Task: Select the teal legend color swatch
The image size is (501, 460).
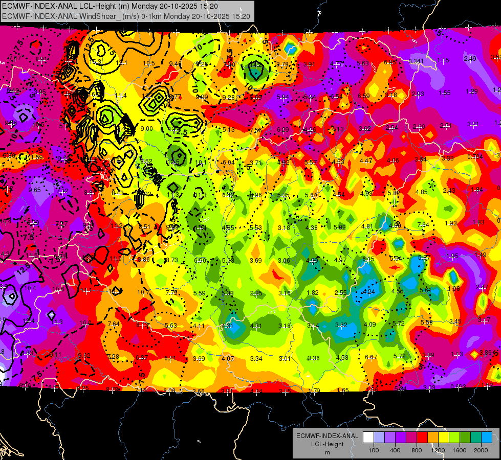Action: 476,438
